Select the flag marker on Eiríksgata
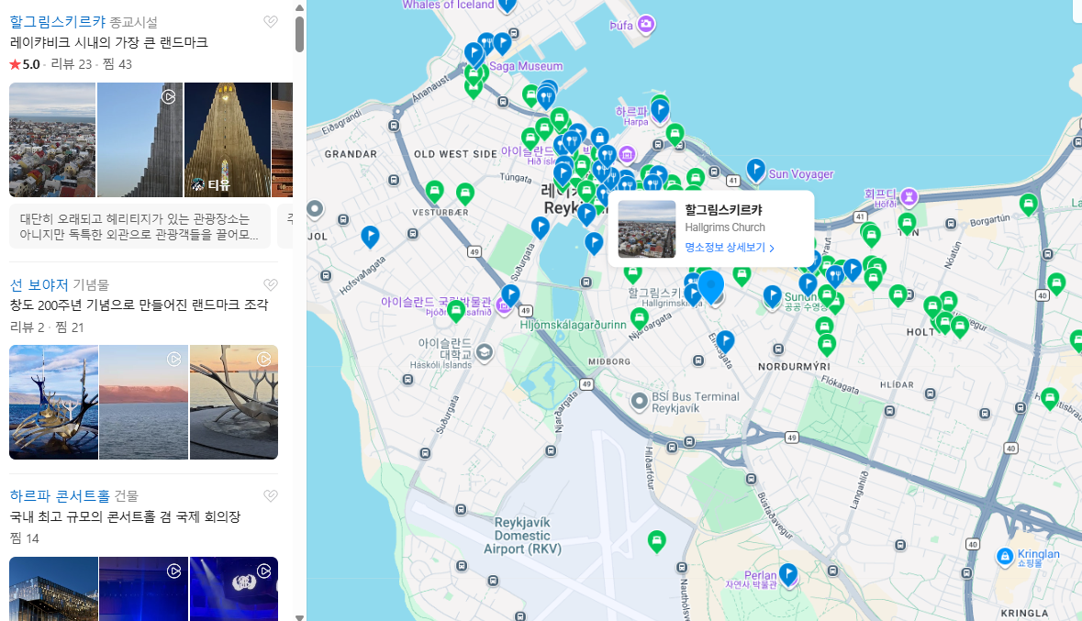 pos(725,341)
